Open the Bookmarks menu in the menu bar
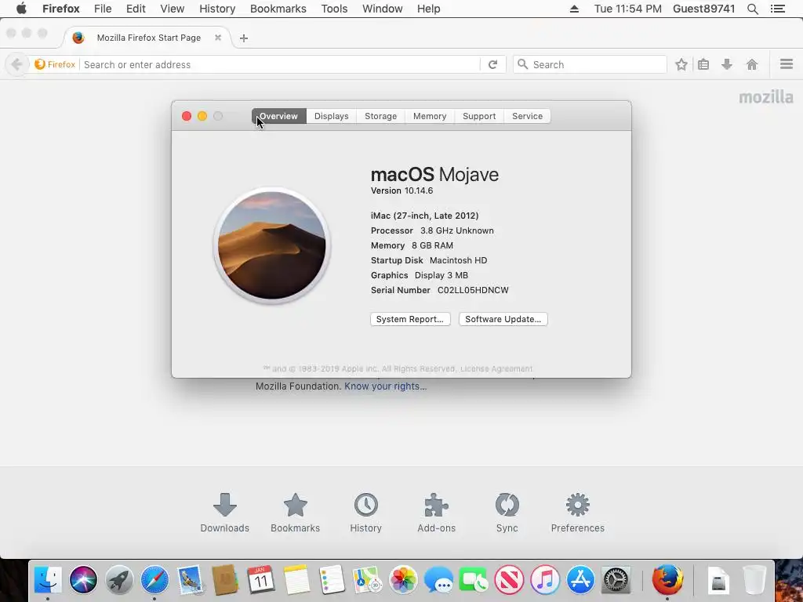 pyautogui.click(x=278, y=9)
